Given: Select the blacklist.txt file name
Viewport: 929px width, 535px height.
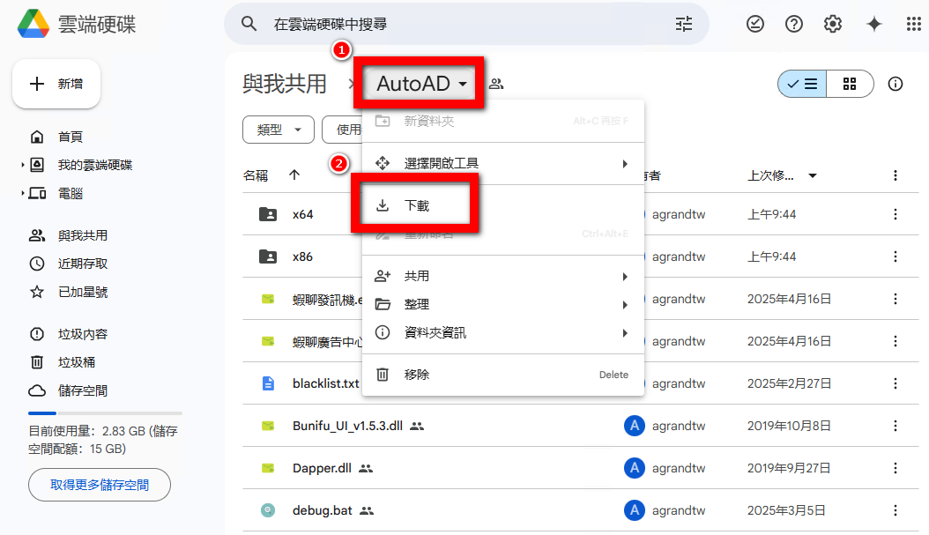Looking at the screenshot, I should 326,383.
